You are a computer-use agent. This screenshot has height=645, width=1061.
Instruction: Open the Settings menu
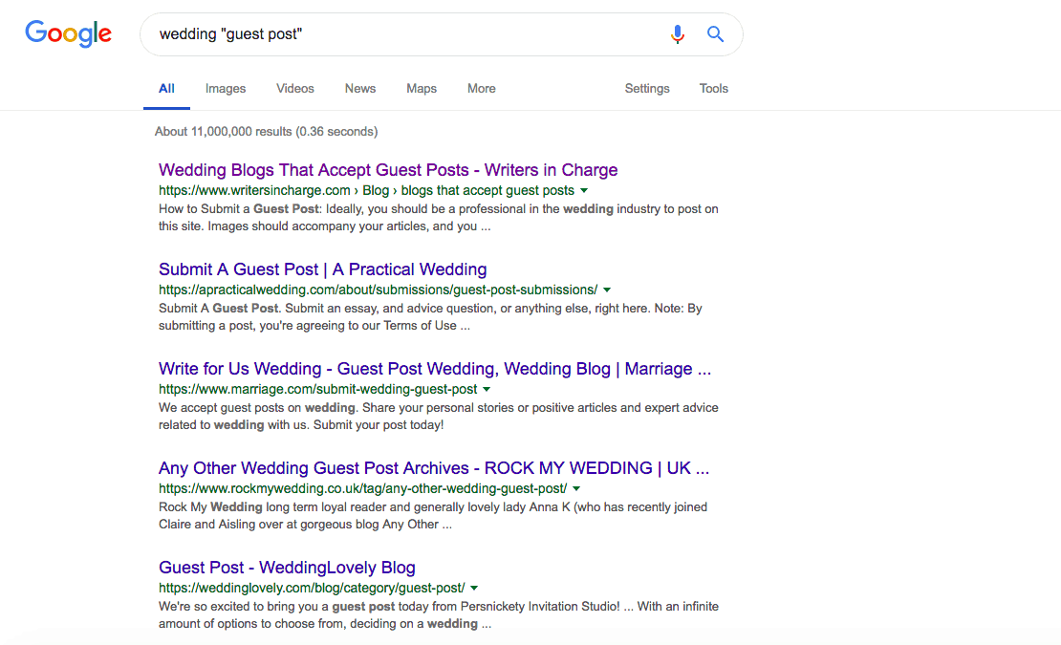[647, 89]
